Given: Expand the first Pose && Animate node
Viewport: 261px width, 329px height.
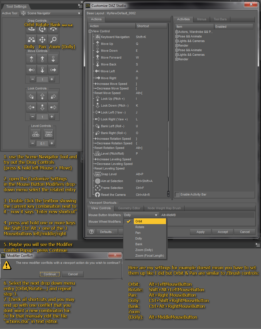Looking at the screenshot, I should click(177, 37).
